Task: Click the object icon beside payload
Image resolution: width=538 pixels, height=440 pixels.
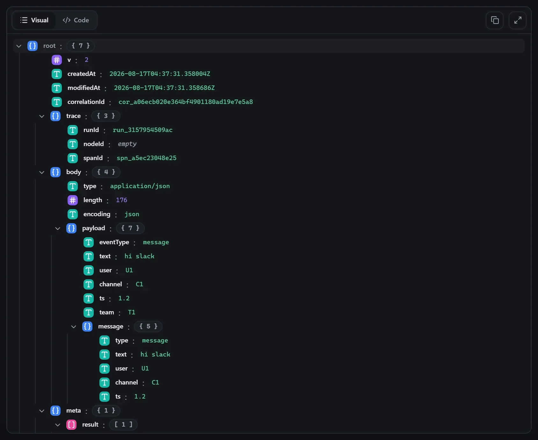Action: (x=71, y=228)
